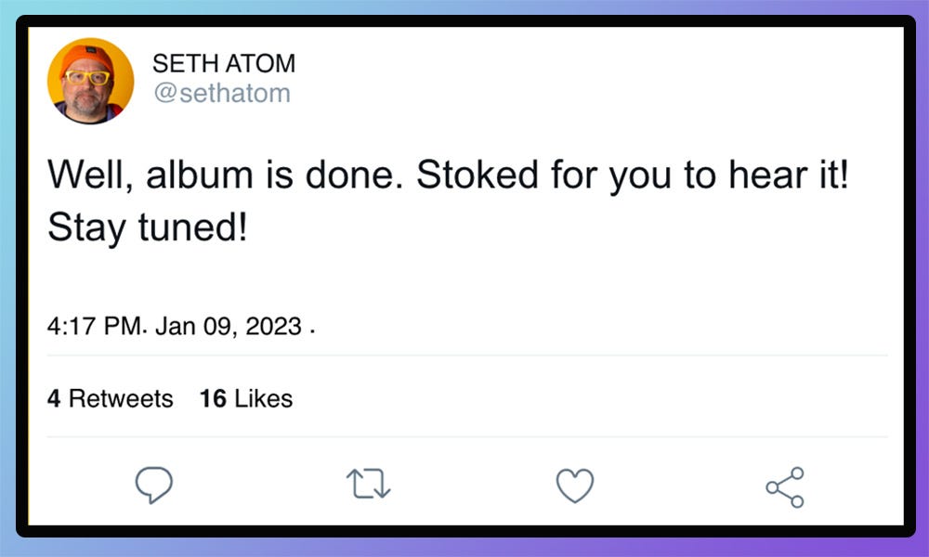The height and width of the screenshot is (557, 929).
Task: Click the word "Likes" label
Action: pos(263,399)
